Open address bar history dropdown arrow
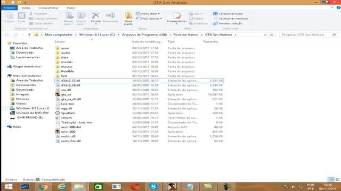The image size is (341, 191). tap(265, 35)
